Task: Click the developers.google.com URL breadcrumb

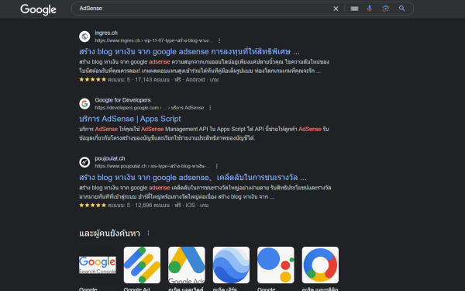Action: (149, 108)
